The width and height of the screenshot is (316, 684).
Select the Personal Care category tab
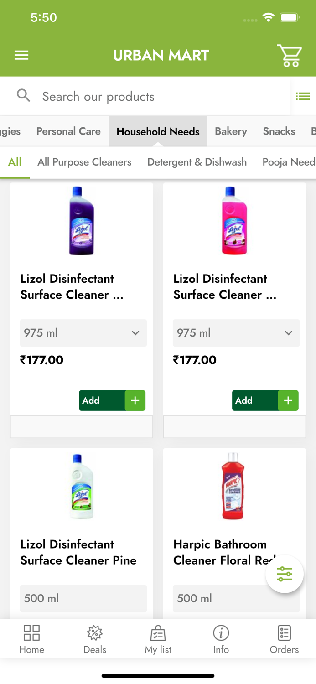point(68,131)
